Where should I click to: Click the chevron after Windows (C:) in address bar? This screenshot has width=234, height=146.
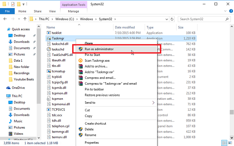tap(77, 19)
